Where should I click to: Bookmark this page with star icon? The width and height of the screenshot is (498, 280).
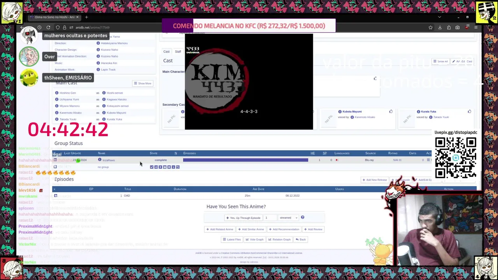431,28
